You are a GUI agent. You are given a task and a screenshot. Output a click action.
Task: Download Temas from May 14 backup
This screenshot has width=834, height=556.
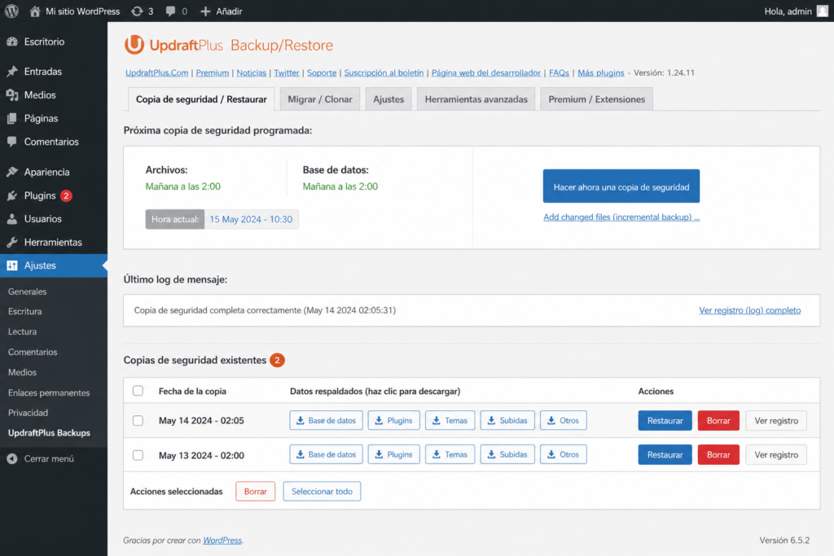[x=450, y=420]
